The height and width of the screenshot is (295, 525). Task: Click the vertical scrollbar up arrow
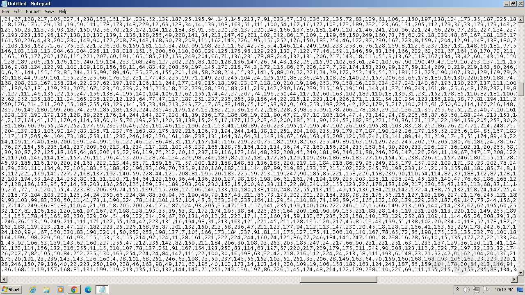click(x=521, y=19)
